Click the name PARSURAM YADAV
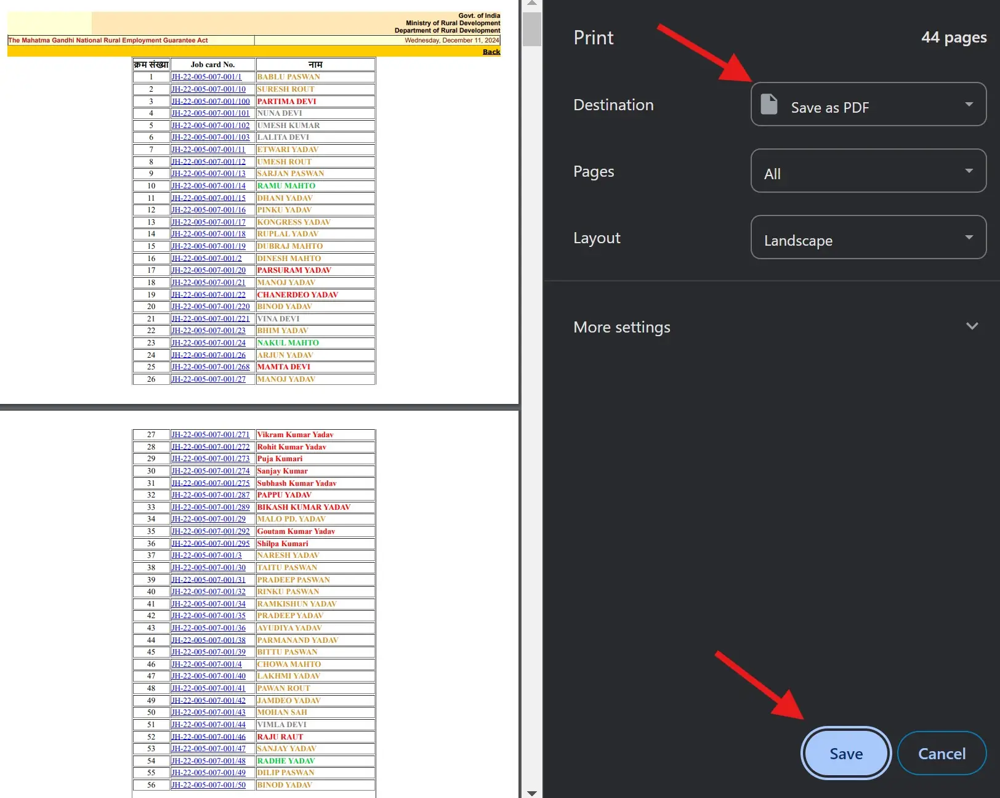The width and height of the screenshot is (1000, 798). click(x=294, y=270)
